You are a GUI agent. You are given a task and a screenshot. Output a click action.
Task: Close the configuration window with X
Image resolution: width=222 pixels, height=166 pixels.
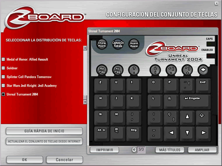[x=217, y=3]
